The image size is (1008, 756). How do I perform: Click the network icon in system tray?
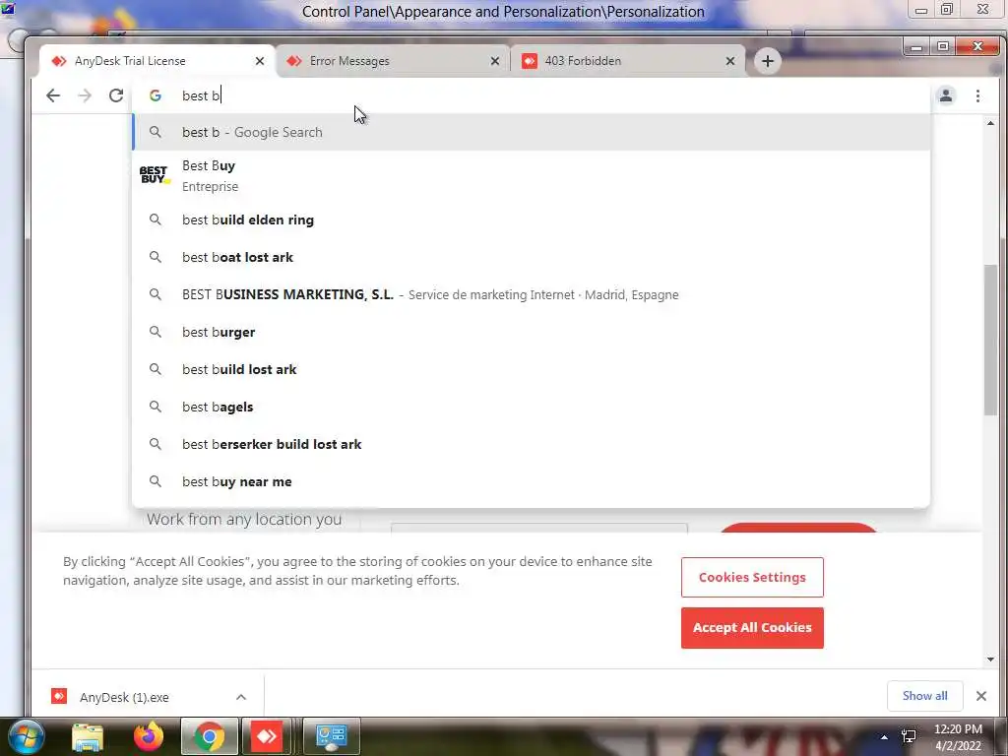pyautogui.click(x=909, y=736)
